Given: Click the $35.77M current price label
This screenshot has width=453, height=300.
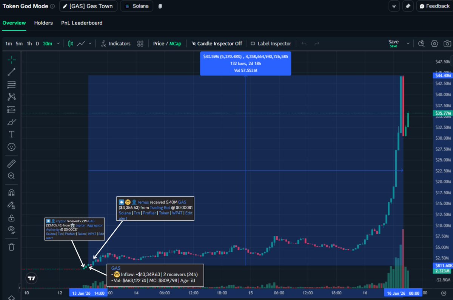Looking at the screenshot, I should tap(443, 113).
